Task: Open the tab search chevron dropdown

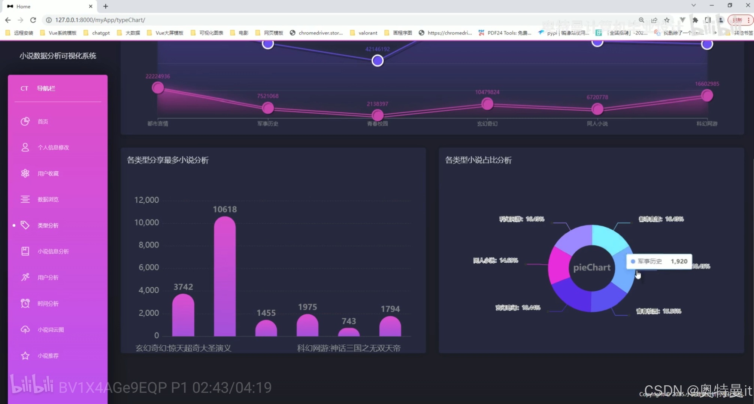Action: [694, 5]
